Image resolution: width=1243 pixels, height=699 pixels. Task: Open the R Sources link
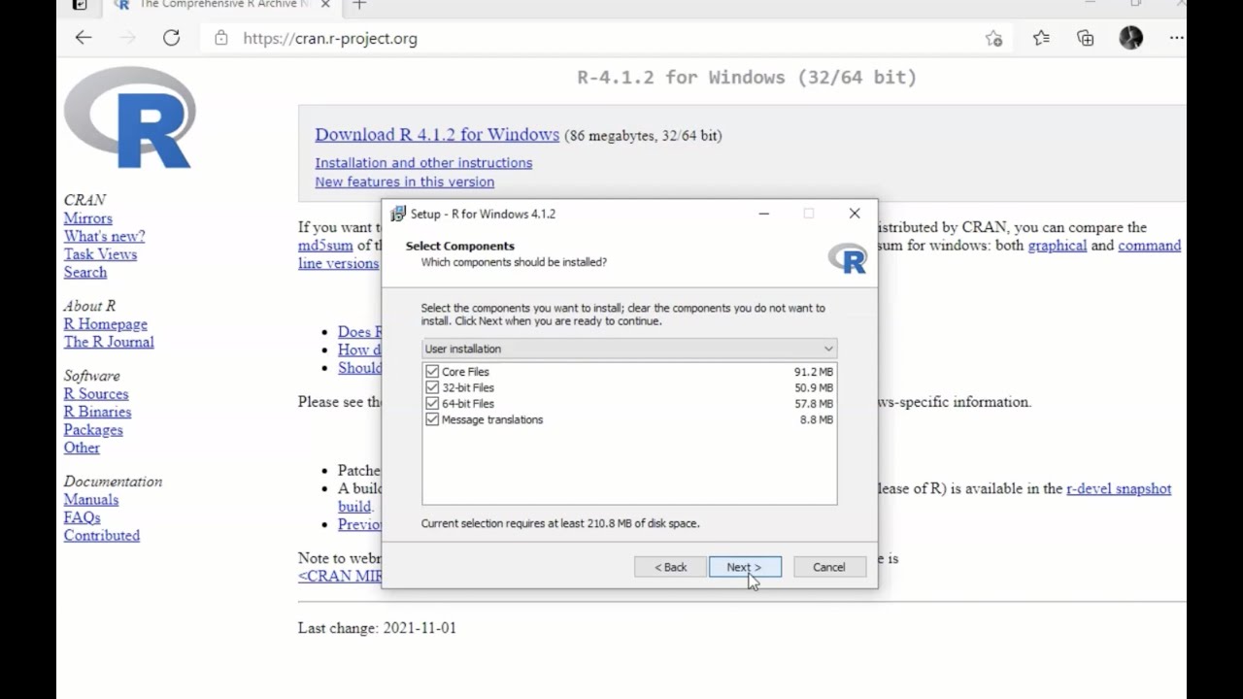tap(96, 394)
